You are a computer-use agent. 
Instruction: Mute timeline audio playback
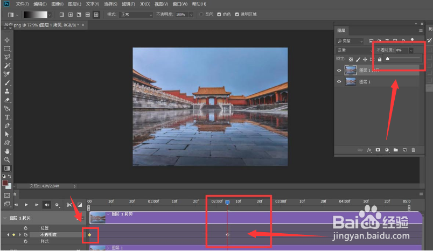point(47,205)
